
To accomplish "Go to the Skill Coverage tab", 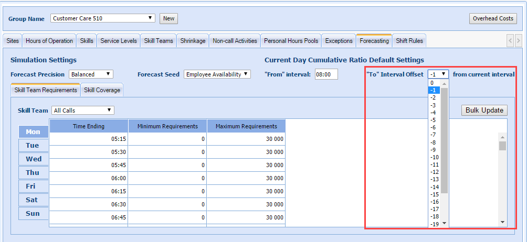I will pyautogui.click(x=102, y=90).
